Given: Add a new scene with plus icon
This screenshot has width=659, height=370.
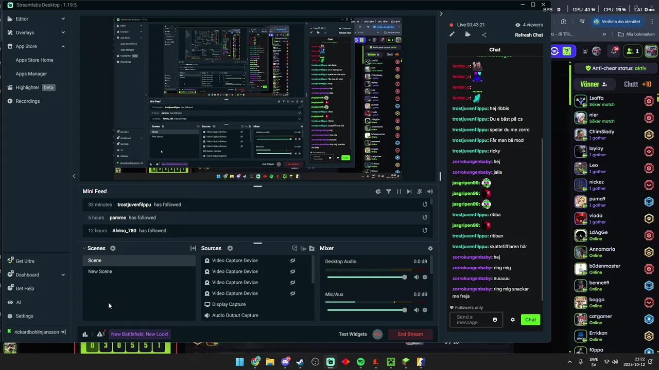Looking at the screenshot, I should (x=113, y=248).
